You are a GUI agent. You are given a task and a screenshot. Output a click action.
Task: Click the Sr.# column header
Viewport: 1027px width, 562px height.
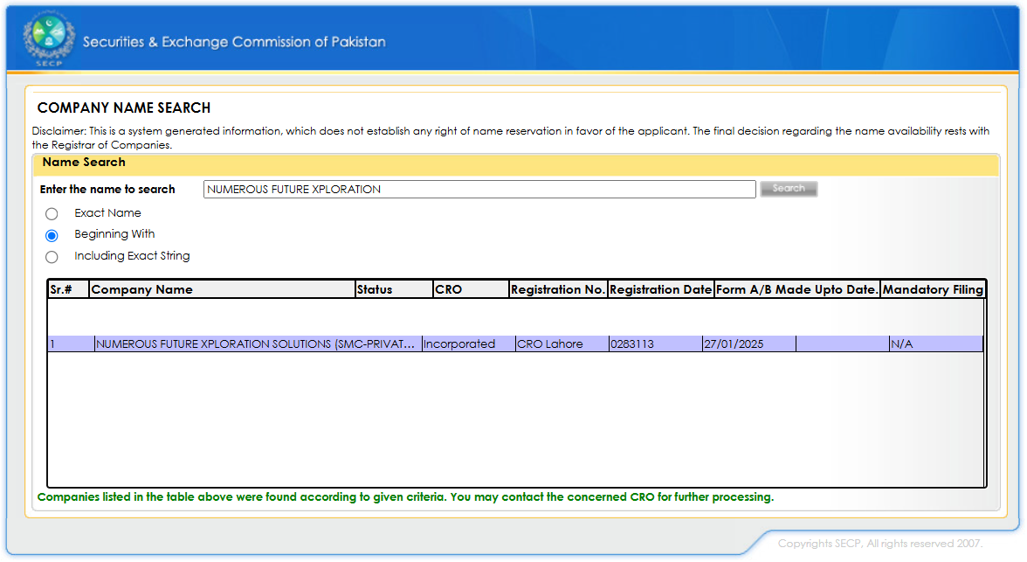tap(69, 289)
